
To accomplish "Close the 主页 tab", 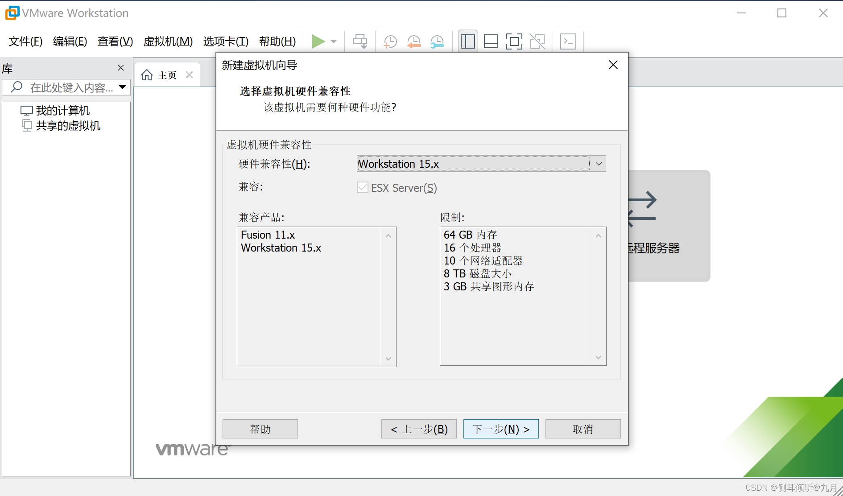I will 189,75.
